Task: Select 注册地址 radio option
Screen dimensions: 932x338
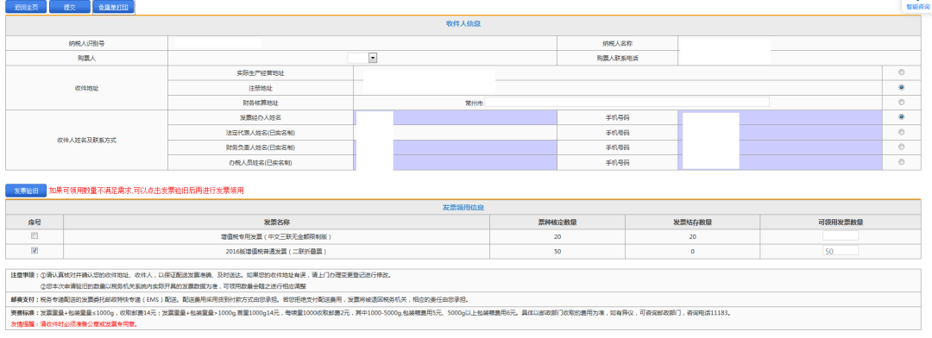Action: (902, 87)
